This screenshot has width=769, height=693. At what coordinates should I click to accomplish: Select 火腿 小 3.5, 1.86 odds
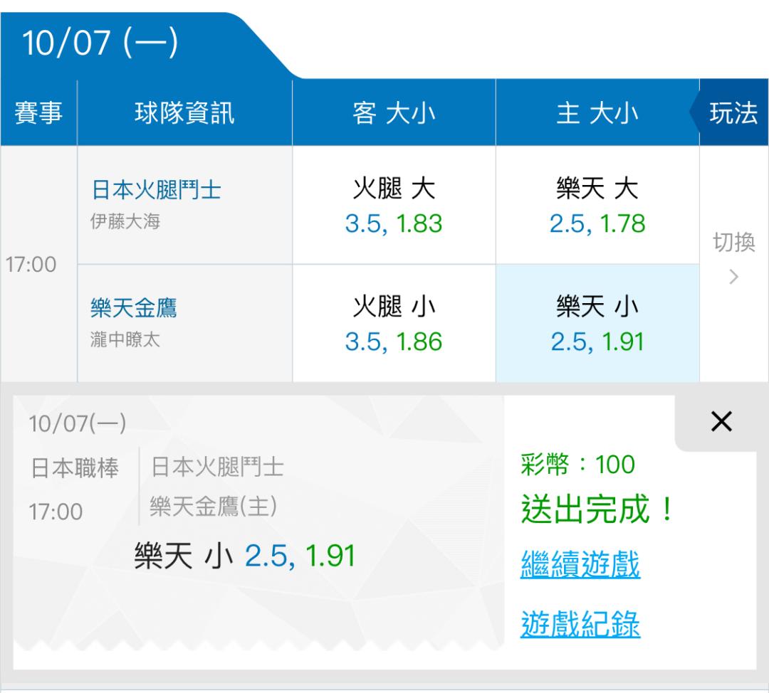[x=394, y=324]
